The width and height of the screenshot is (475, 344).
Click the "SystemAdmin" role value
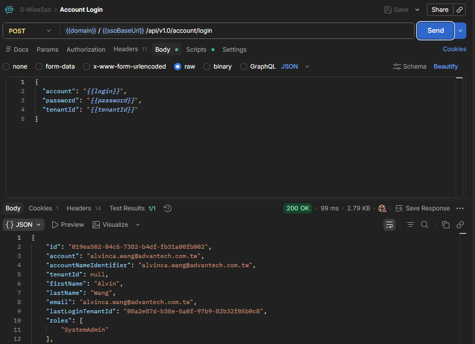click(84, 330)
